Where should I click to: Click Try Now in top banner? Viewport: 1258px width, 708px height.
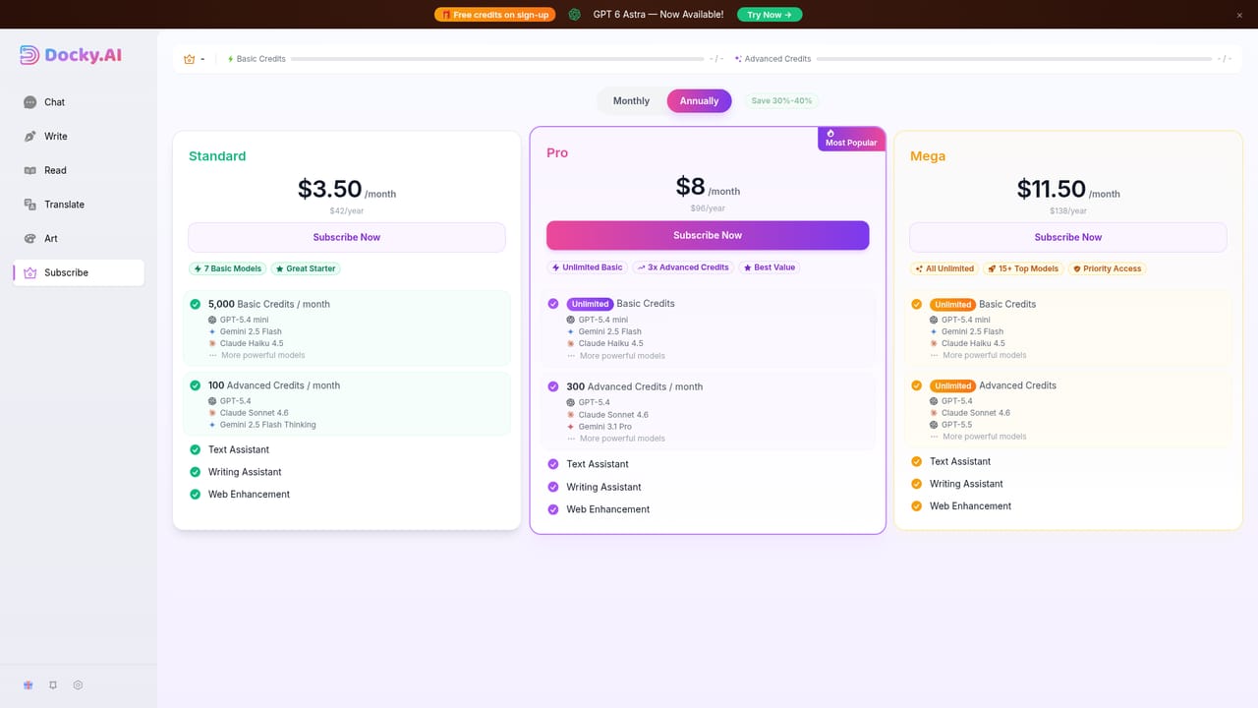770,15
